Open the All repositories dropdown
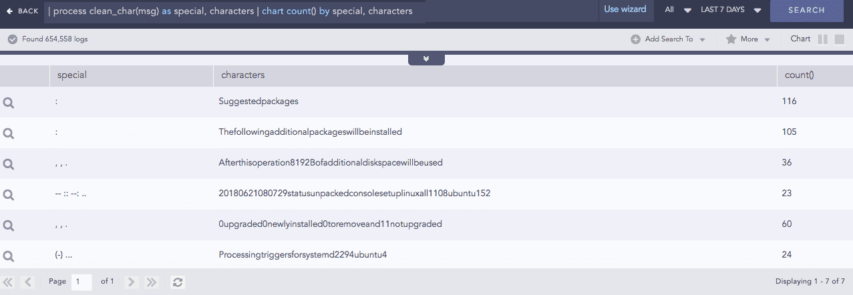Screen dimensions: 853x295 [x=677, y=10]
